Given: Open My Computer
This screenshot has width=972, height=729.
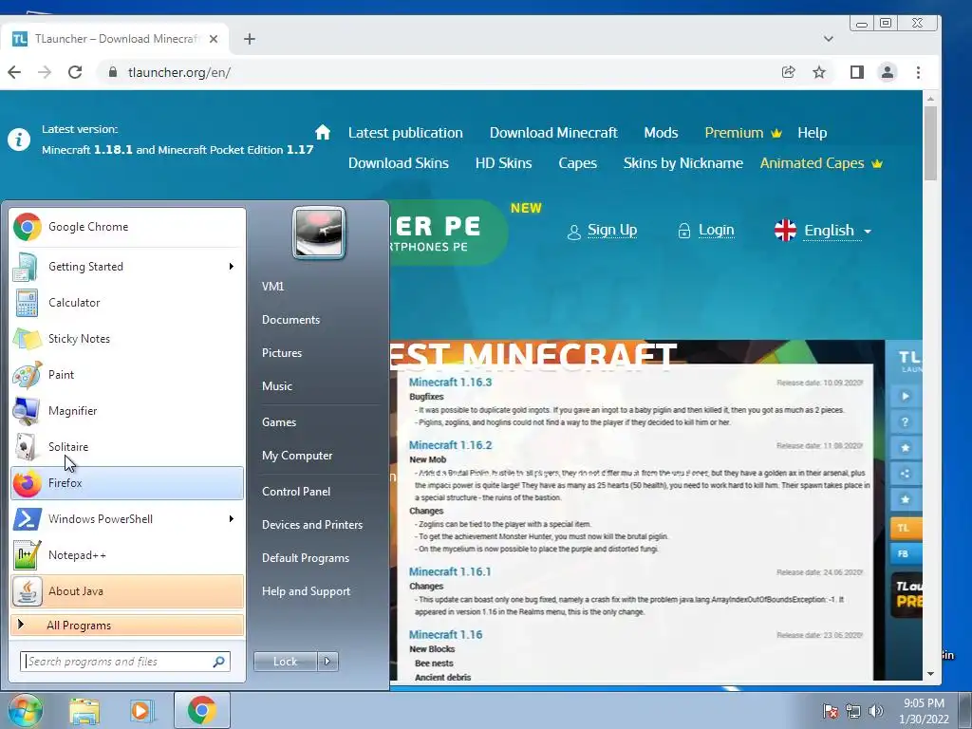Looking at the screenshot, I should (297, 456).
